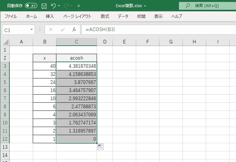Click cell containing 1.762747174

coord(77,123)
